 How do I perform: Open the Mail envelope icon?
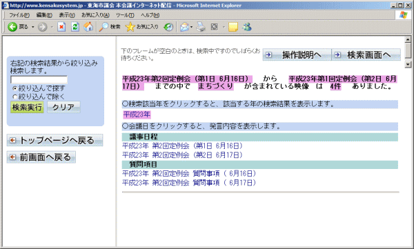184,27
